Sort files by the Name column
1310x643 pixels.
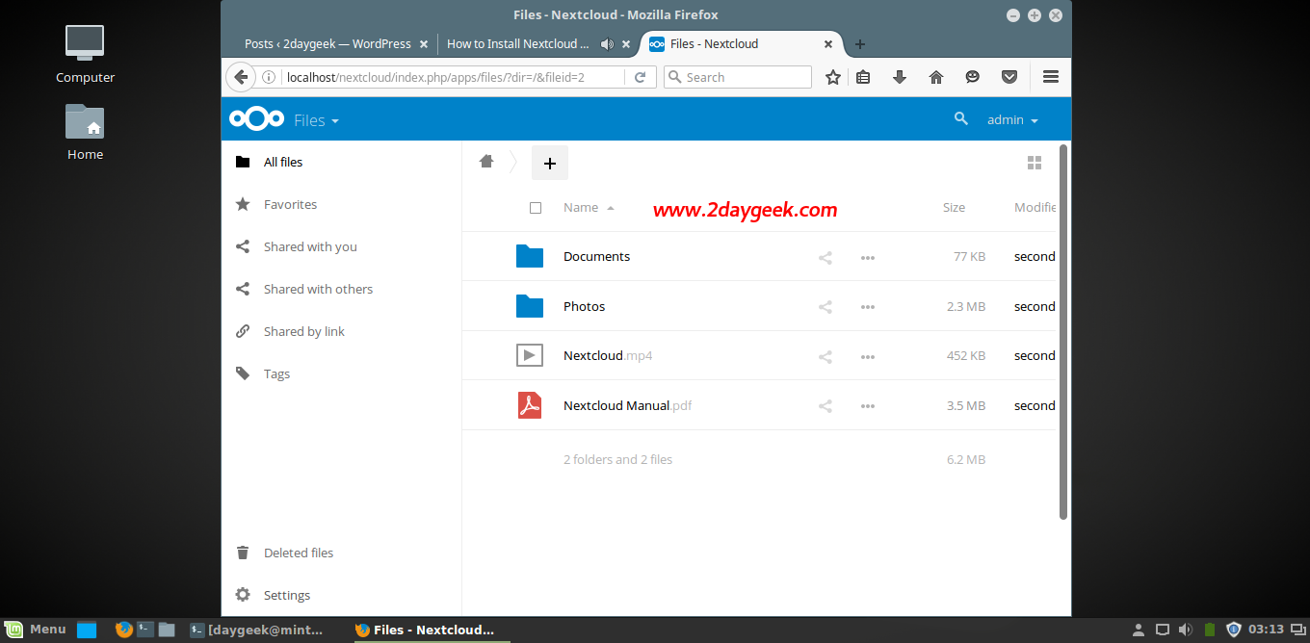(x=581, y=208)
